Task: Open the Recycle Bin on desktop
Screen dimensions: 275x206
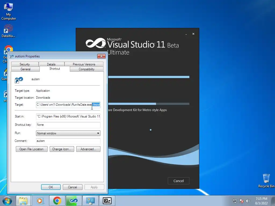Action: pos(266,181)
